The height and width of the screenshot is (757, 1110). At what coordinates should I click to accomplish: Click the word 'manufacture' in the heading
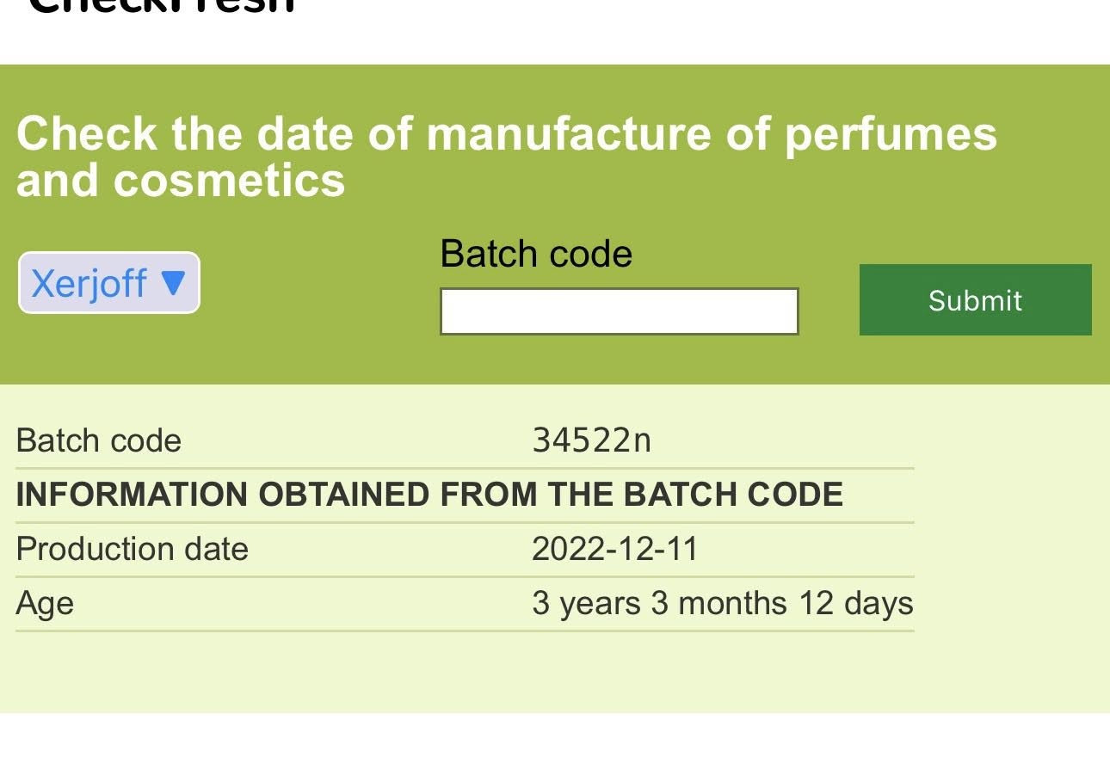click(568, 134)
